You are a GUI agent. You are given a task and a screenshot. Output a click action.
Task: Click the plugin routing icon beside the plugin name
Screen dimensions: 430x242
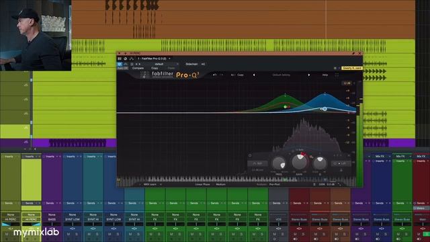click(132, 58)
